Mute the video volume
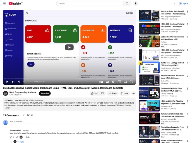The image size is (192, 143). tap(19, 82)
